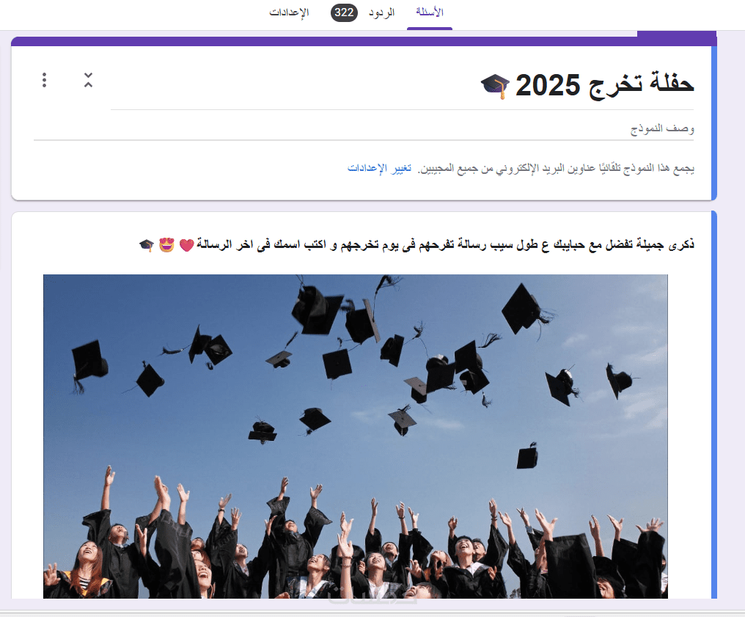Click the blue edge bar of the question card

tap(714, 405)
